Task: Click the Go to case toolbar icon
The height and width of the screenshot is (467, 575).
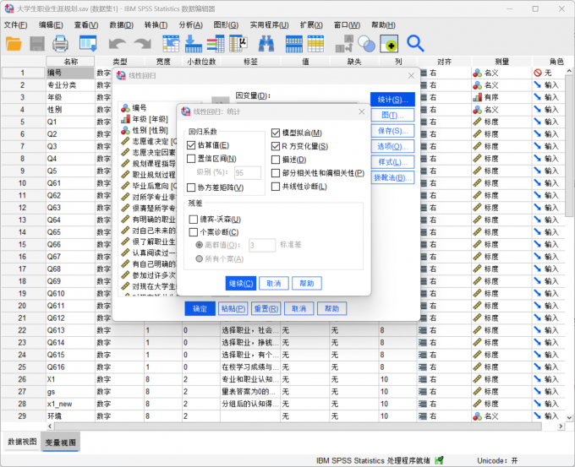Action: click(x=171, y=44)
